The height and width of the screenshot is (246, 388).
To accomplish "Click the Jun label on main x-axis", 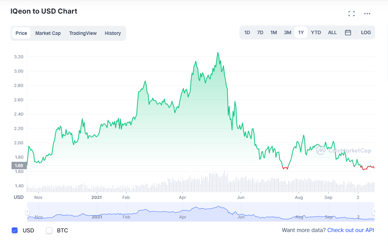I will [x=241, y=197].
